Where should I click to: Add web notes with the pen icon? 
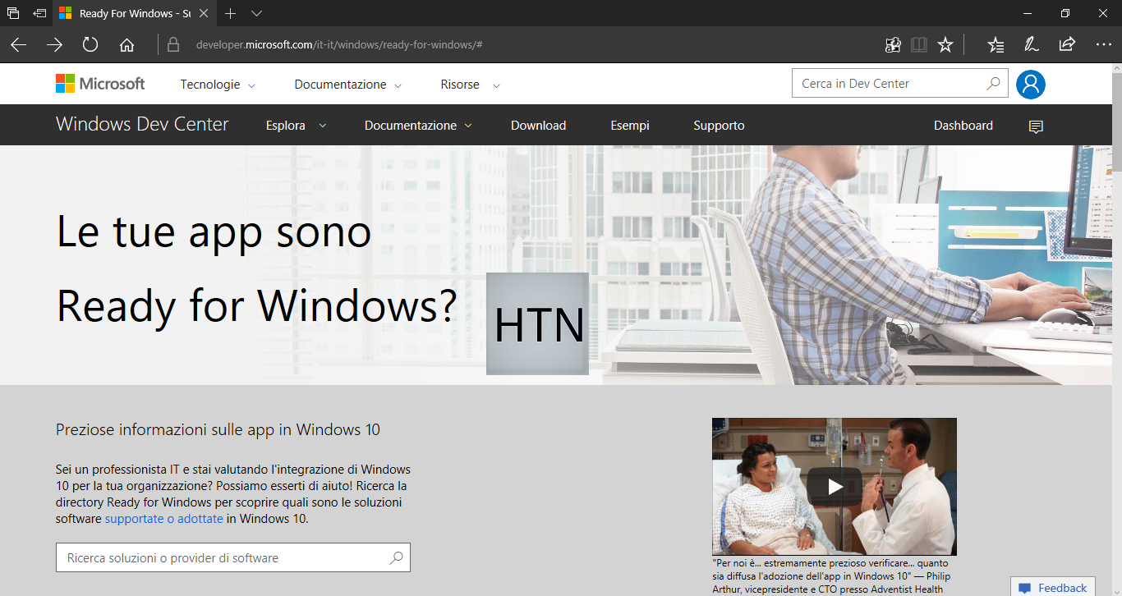pyautogui.click(x=1032, y=45)
